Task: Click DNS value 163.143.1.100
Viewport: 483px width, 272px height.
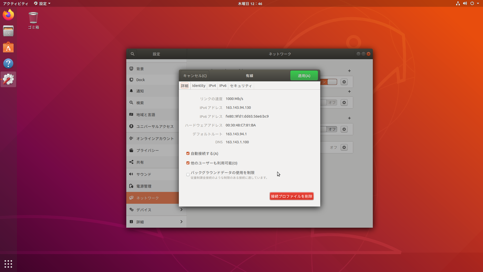Action: 237,142
